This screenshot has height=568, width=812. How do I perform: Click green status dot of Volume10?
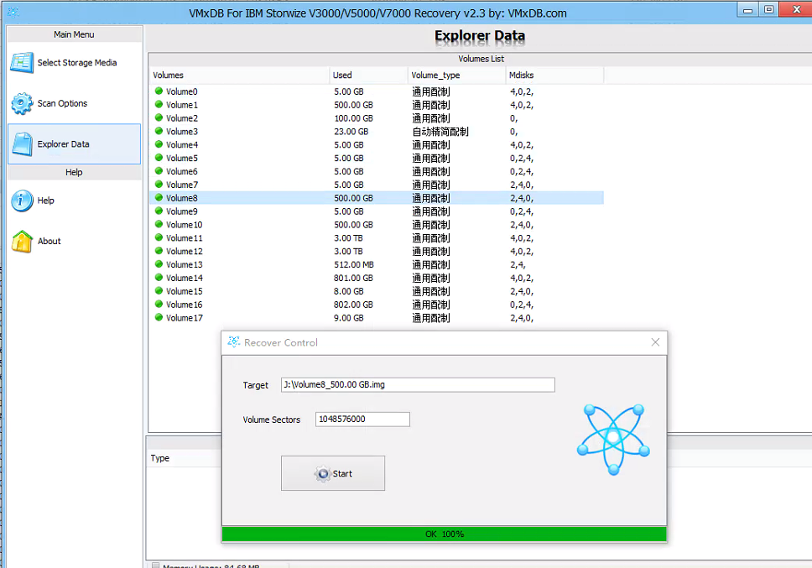coord(159,224)
